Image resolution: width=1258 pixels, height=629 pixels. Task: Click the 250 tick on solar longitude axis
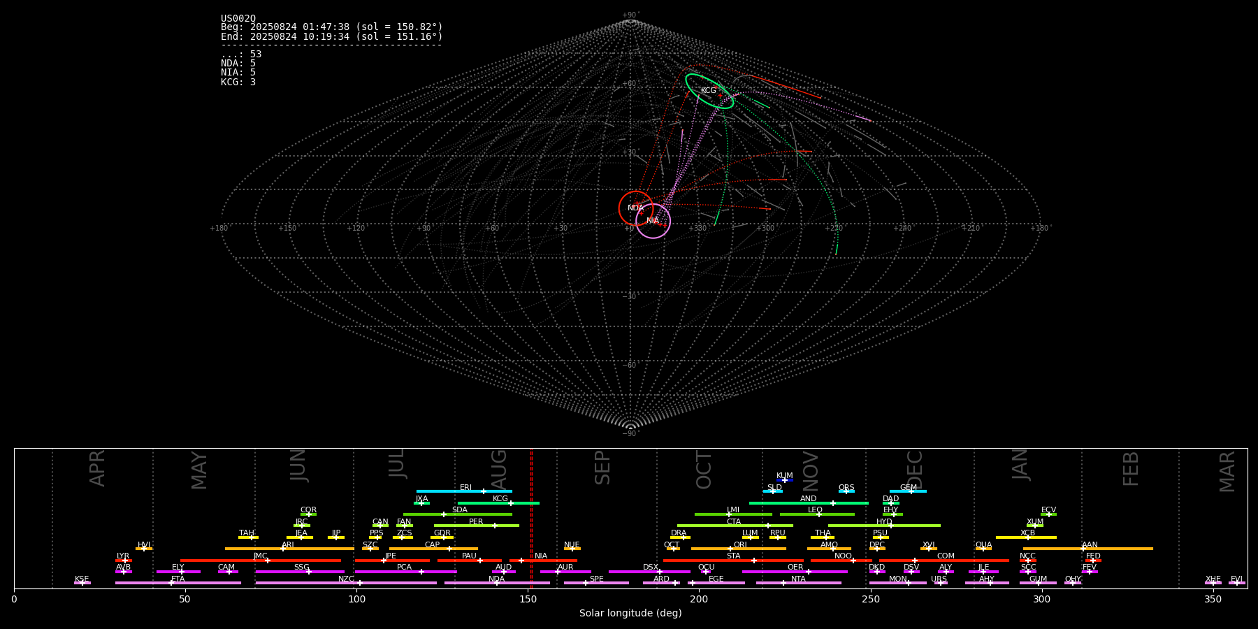[x=870, y=599]
